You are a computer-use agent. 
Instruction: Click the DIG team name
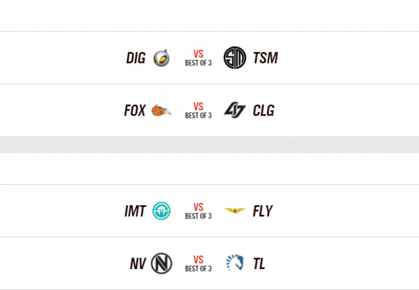tap(136, 58)
